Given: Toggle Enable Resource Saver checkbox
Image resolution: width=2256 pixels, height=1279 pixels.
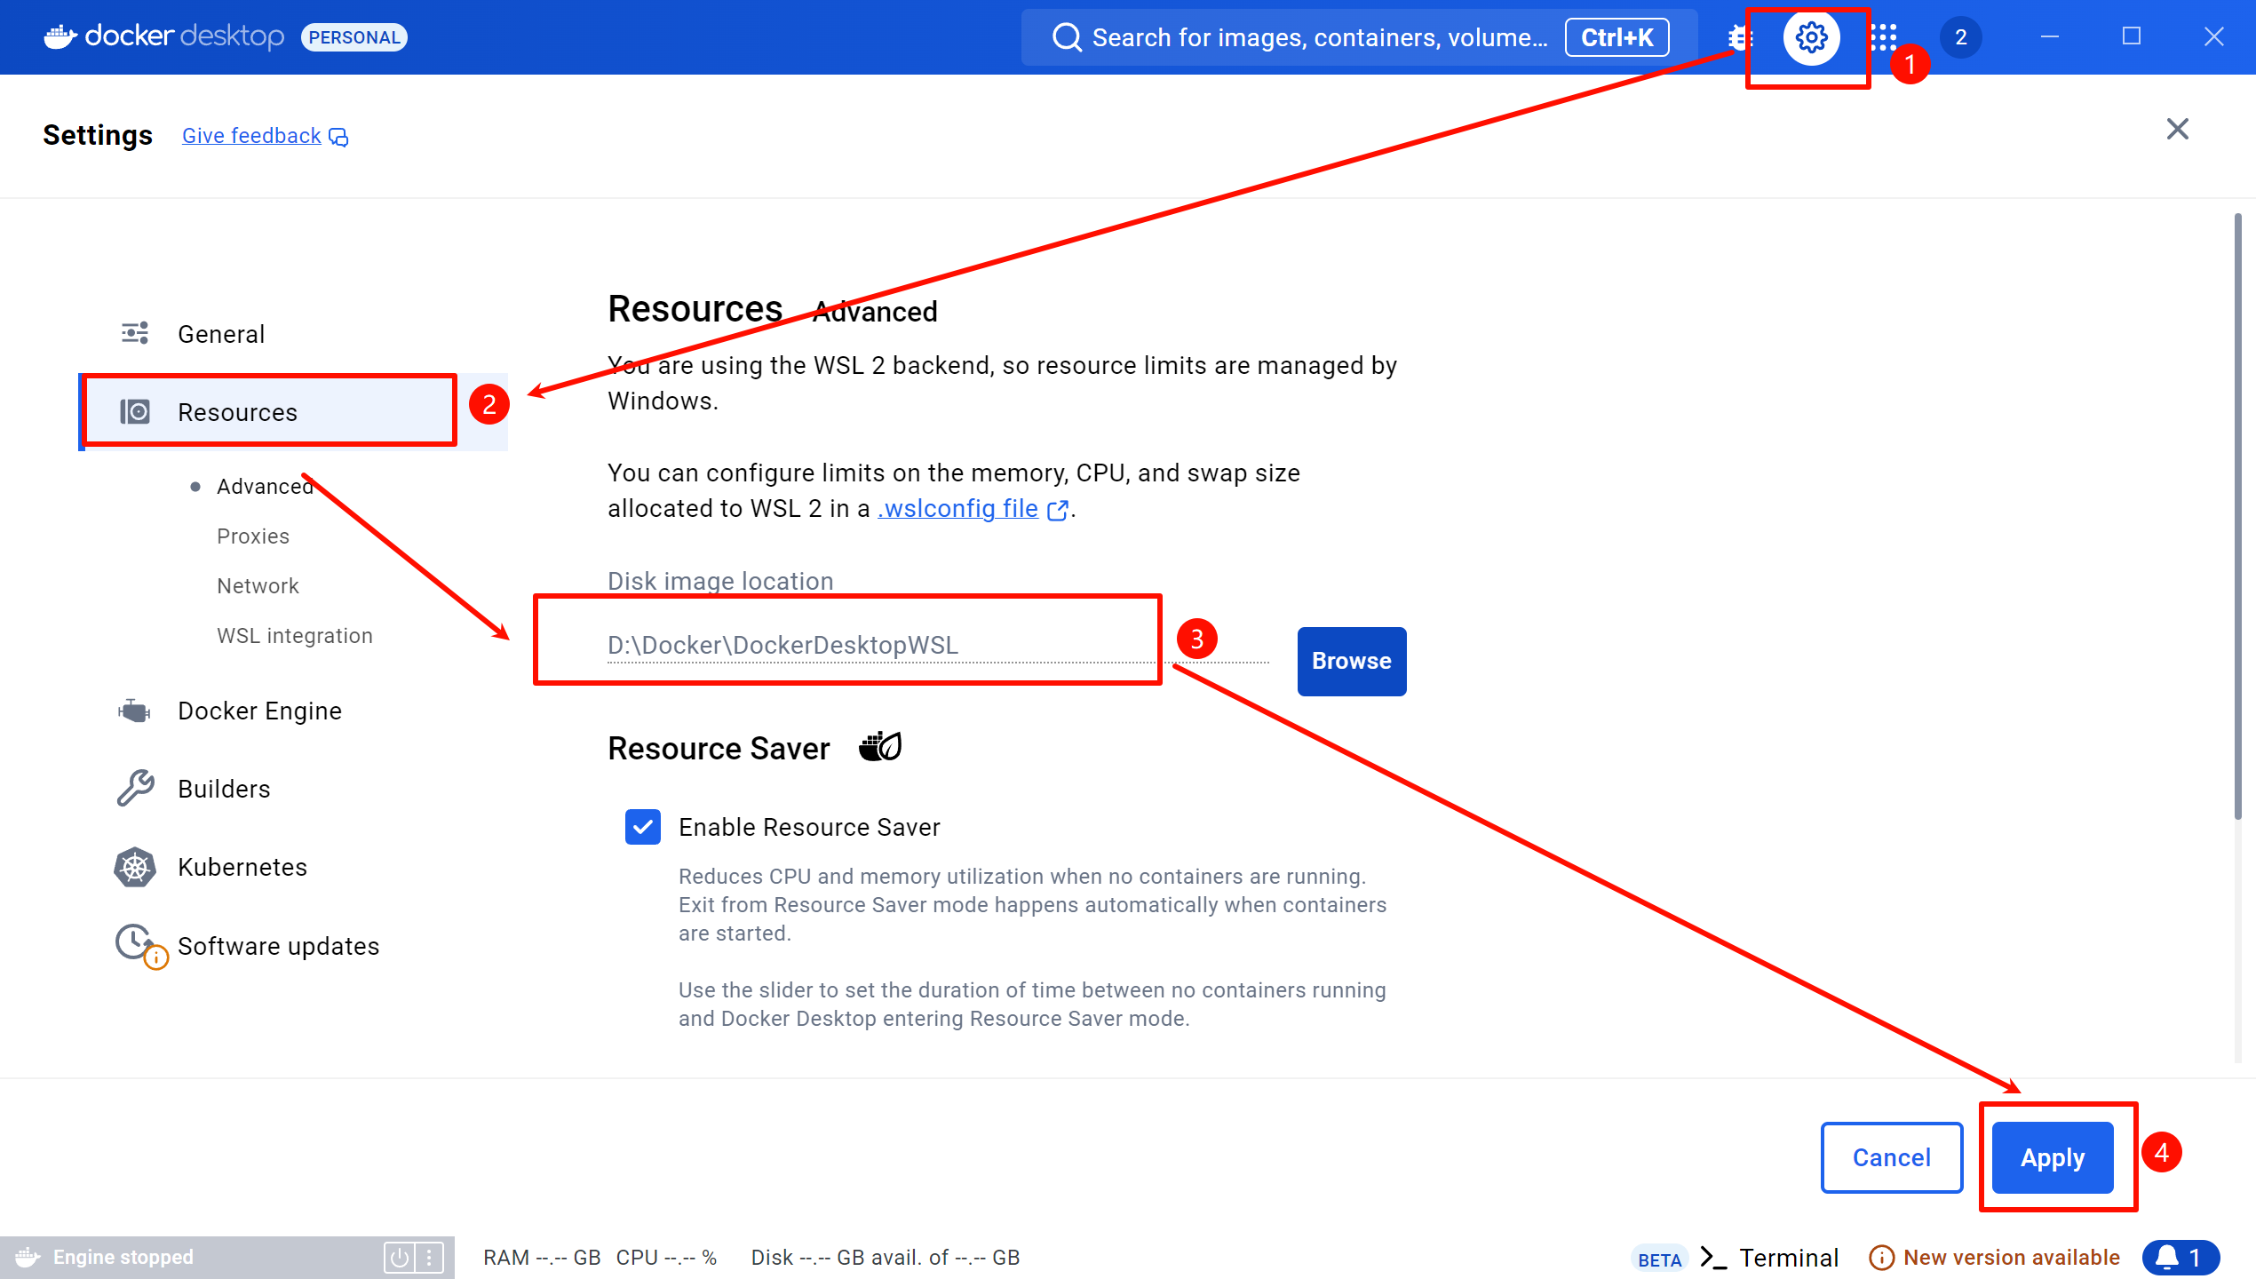Looking at the screenshot, I should point(642,827).
